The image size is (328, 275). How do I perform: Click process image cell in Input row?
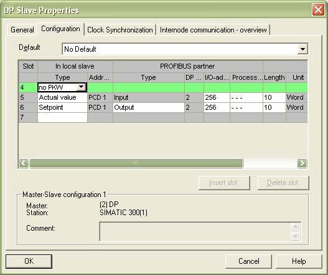click(x=246, y=97)
